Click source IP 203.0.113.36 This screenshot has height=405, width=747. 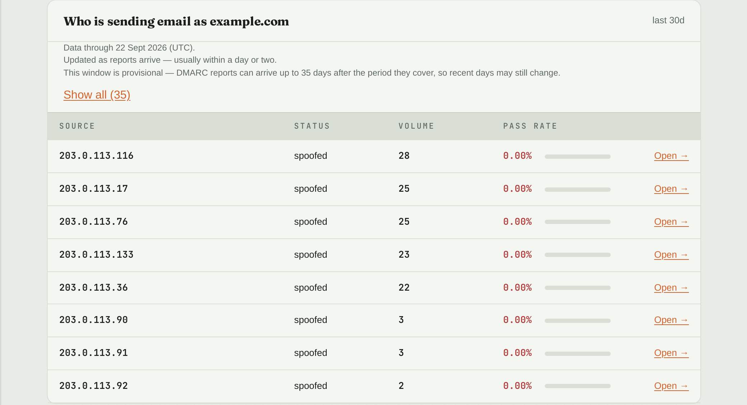click(x=93, y=288)
